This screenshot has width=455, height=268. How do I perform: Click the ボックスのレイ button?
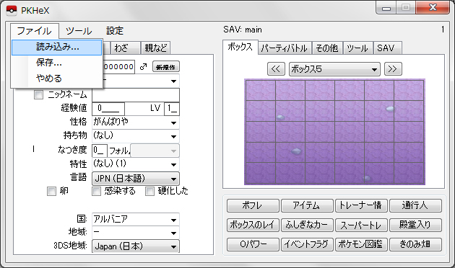tap(253, 225)
